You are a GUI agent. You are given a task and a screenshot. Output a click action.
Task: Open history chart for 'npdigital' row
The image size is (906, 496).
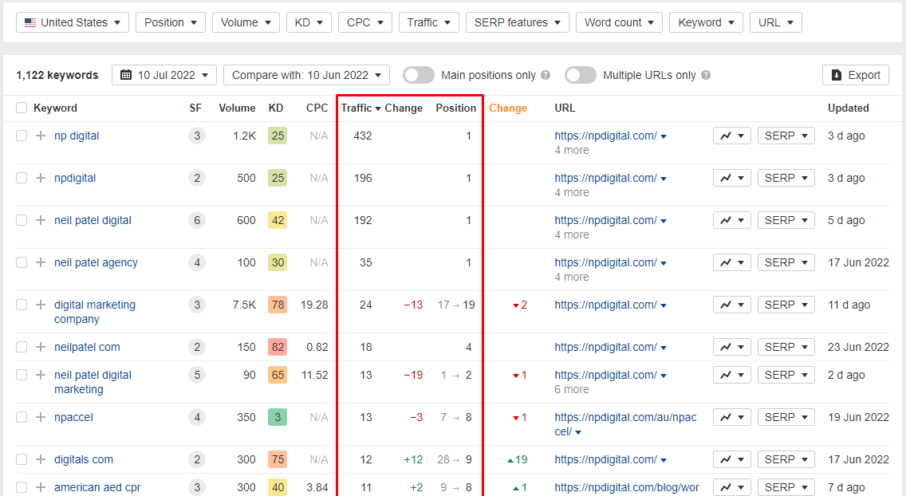pyautogui.click(x=732, y=178)
